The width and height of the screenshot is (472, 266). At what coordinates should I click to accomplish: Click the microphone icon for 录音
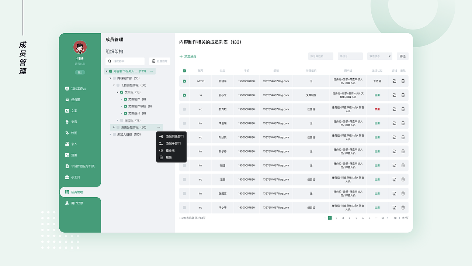tap(67, 122)
